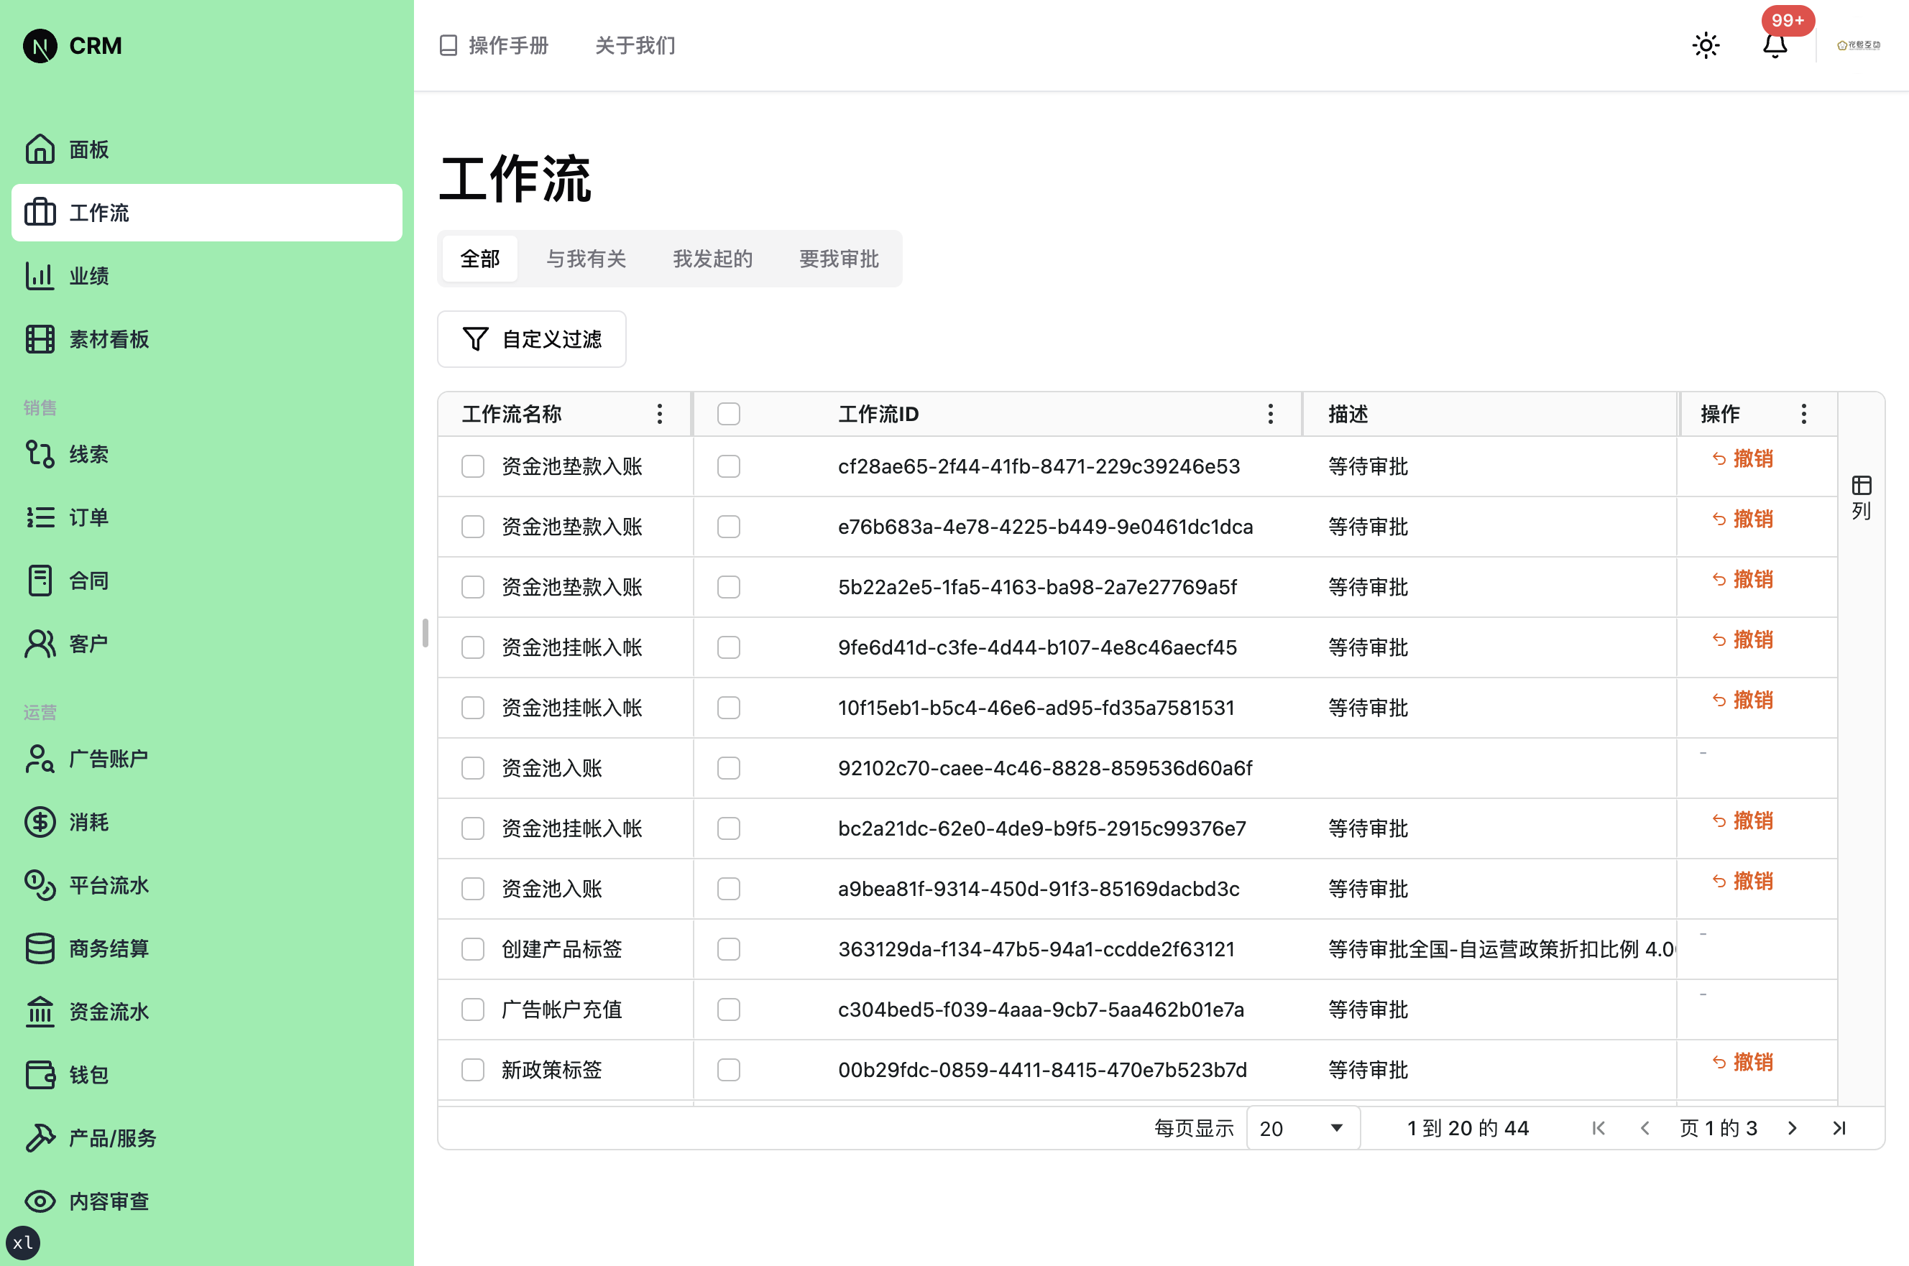Viewport: 1909px width, 1266px height.
Task: Jump to the last page with pagination arrow
Action: (1839, 1128)
